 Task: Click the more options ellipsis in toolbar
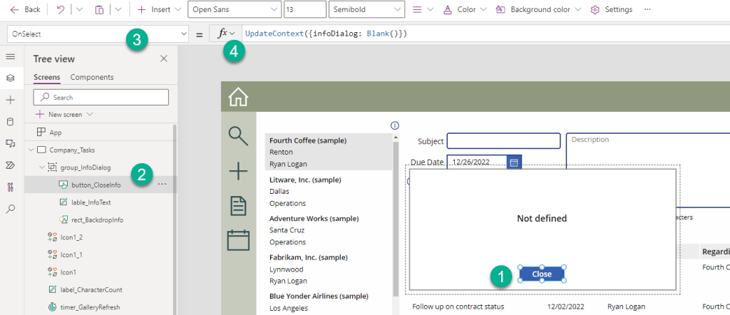[647, 9]
